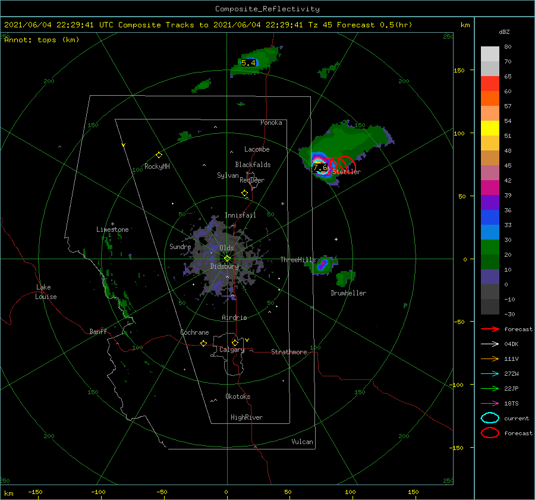Image resolution: width=535 pixels, height=500 pixels.
Task: Pick the purple 36–39 dBZ swatch
Action: pos(490,202)
